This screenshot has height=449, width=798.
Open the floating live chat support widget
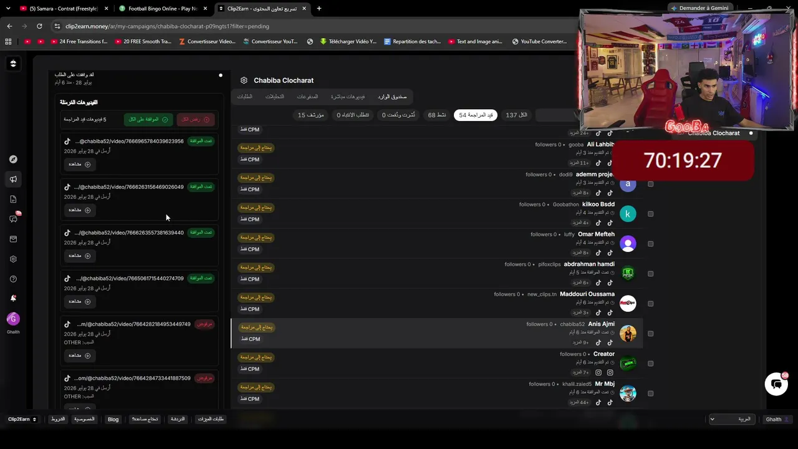[776, 384]
